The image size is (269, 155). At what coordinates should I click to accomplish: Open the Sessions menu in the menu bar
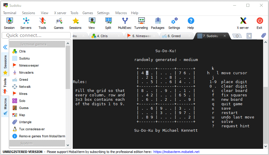29,13
